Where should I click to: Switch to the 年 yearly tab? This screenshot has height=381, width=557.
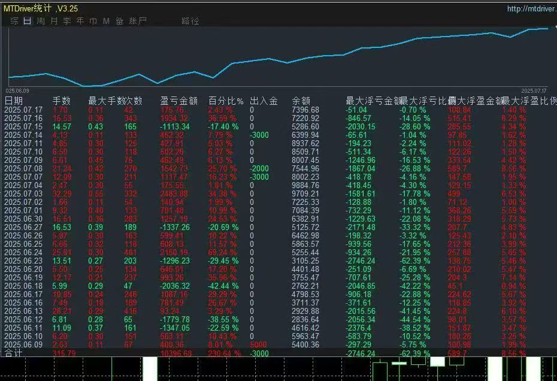pos(80,21)
